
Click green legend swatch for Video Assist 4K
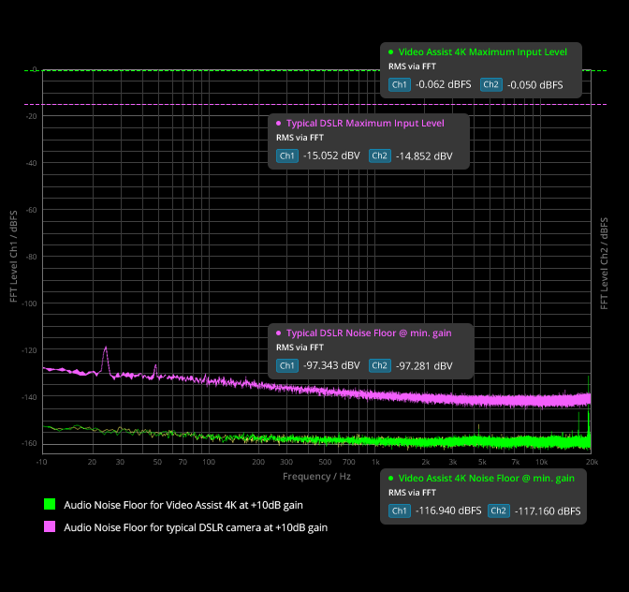(51, 505)
